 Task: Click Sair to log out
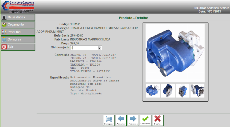(18, 47)
